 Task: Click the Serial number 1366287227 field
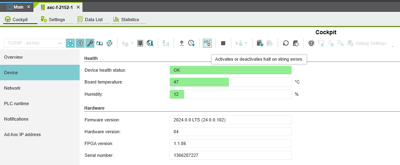pyautogui.click(x=230, y=155)
